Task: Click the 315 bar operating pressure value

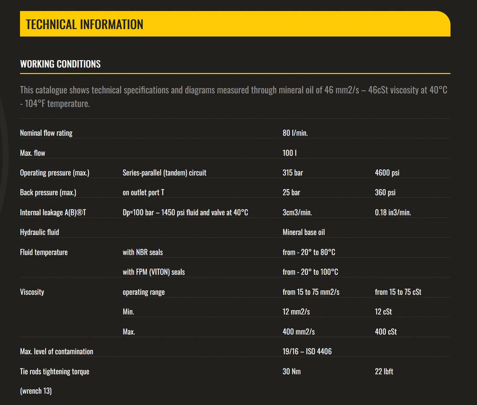Action: (292, 173)
